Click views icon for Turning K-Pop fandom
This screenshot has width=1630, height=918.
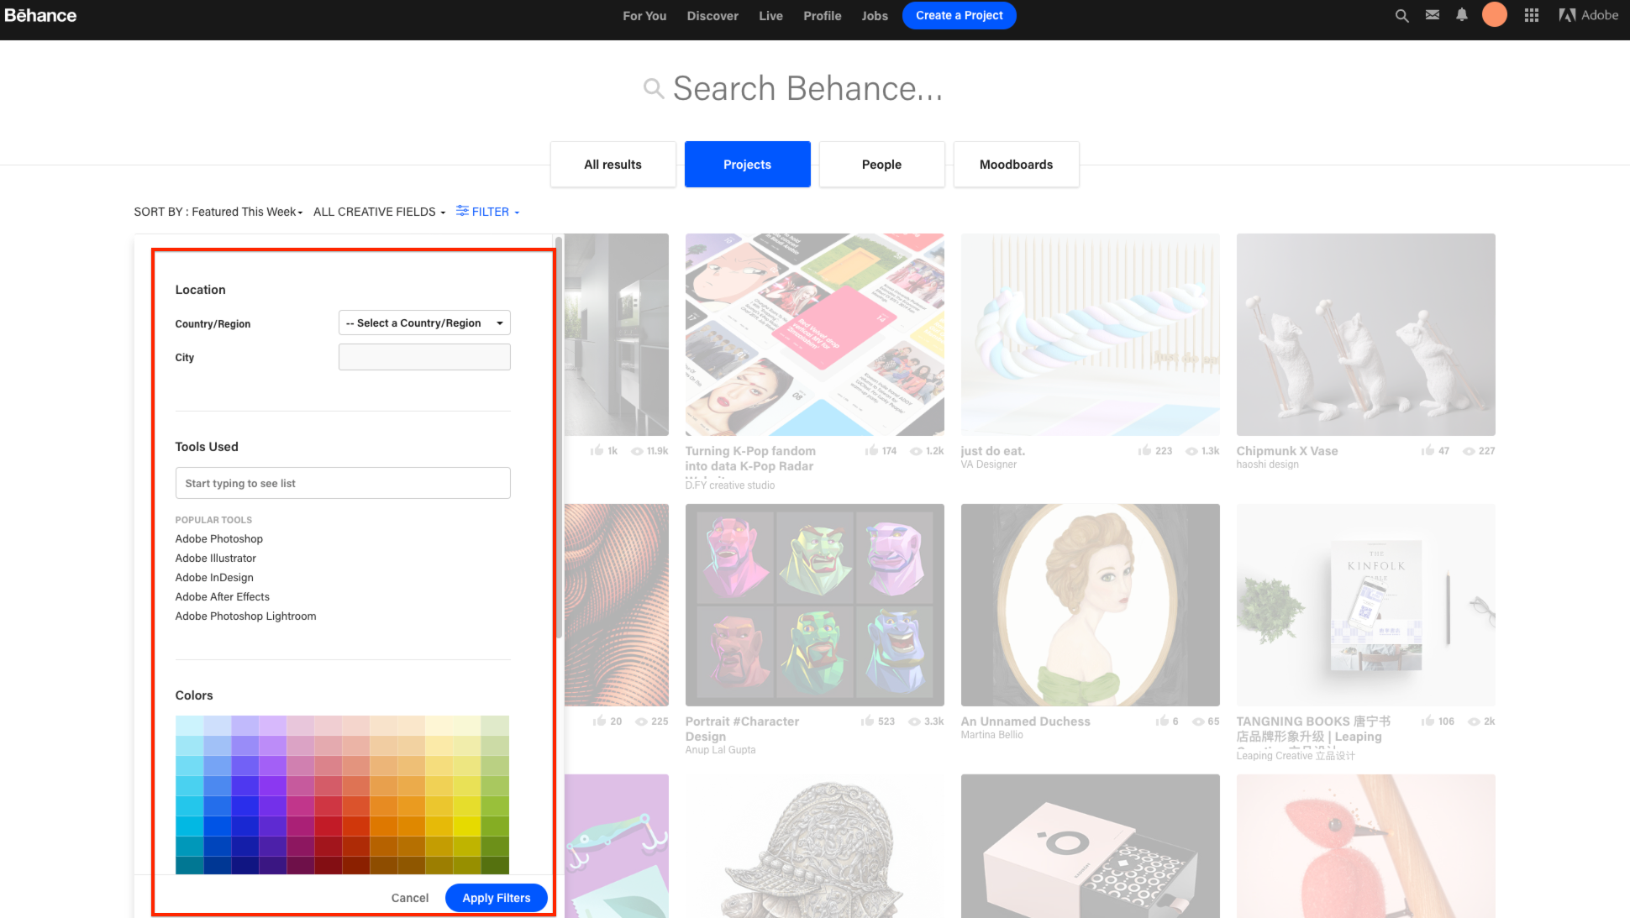(x=917, y=451)
